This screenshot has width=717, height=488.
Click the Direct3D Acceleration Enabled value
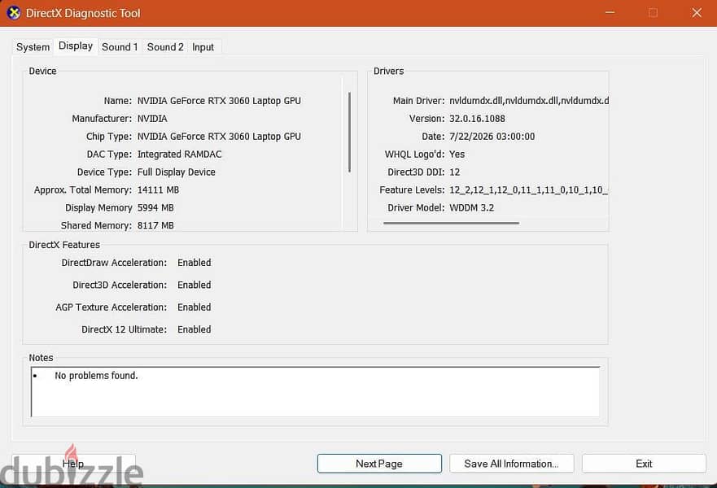point(194,285)
